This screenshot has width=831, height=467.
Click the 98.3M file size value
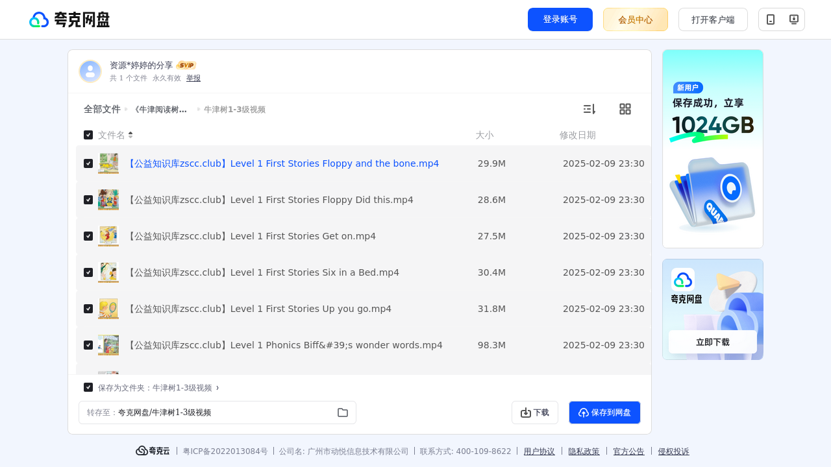pos(491,345)
